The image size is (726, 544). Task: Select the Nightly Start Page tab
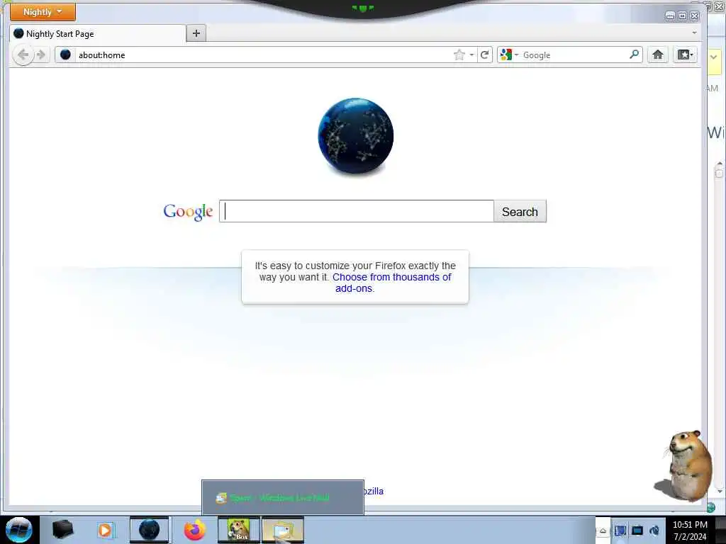tap(97, 34)
